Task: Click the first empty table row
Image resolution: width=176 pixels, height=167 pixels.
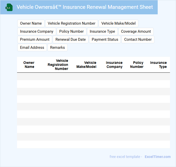Action: (x=93, y=76)
